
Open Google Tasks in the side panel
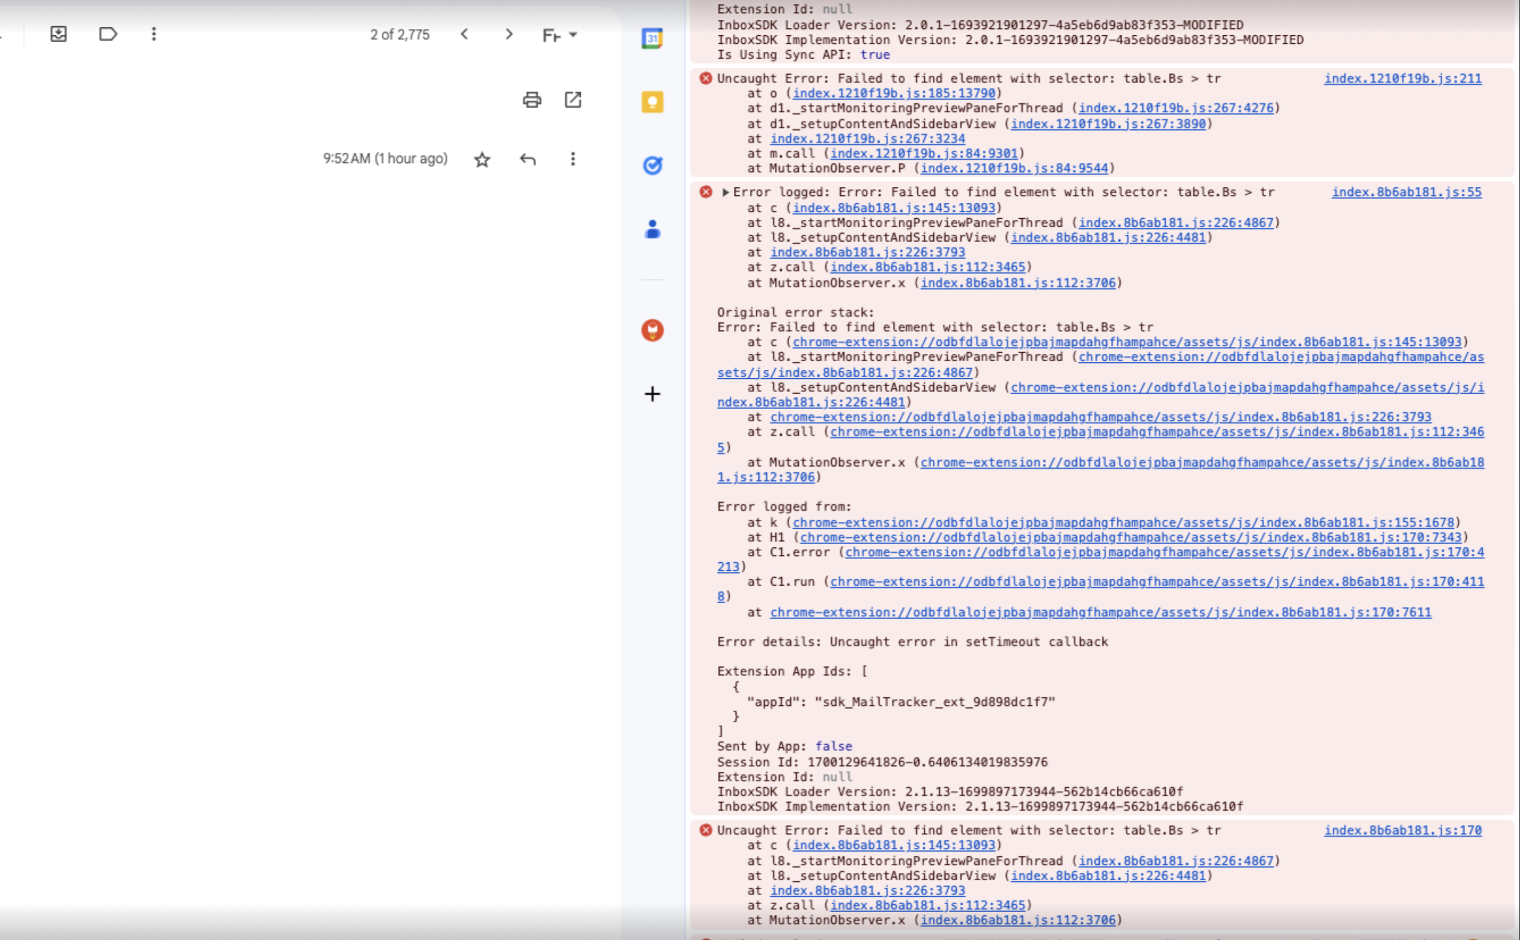(652, 165)
